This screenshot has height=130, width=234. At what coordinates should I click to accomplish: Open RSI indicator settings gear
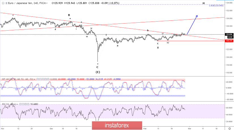(x=23, y=104)
